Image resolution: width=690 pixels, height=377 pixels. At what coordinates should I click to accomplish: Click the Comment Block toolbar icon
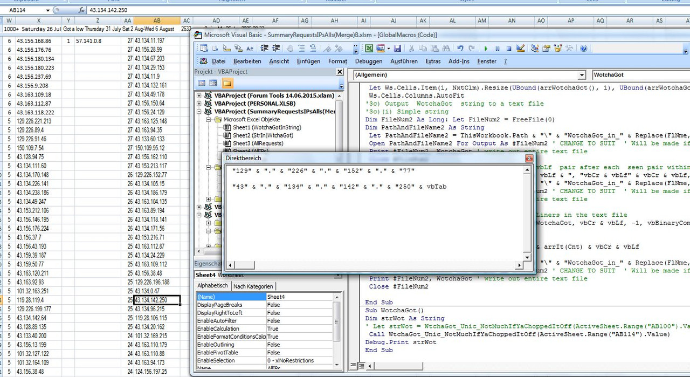[301, 49]
